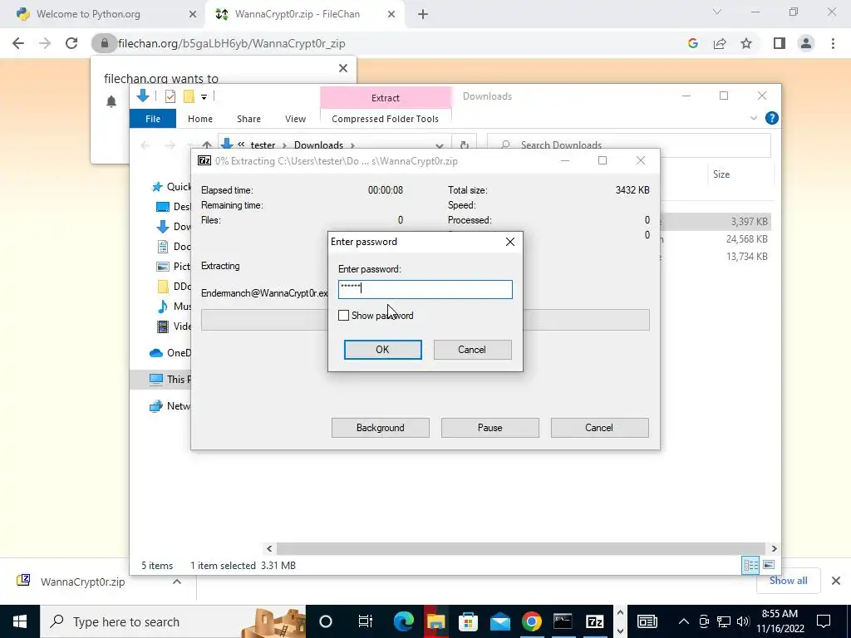Toggle Chrome side panel

(x=780, y=43)
